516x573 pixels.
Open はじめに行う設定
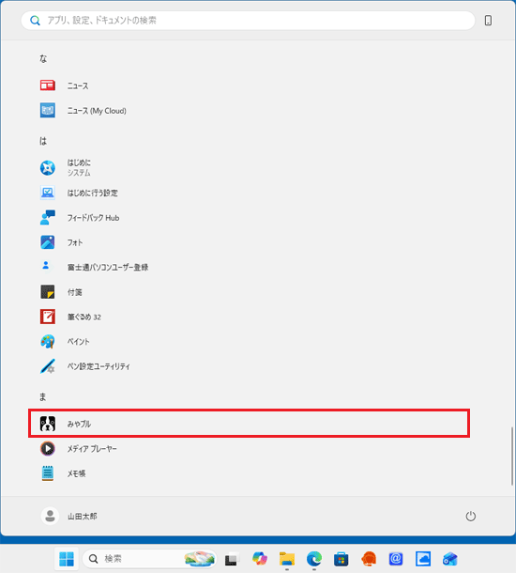click(x=249, y=193)
